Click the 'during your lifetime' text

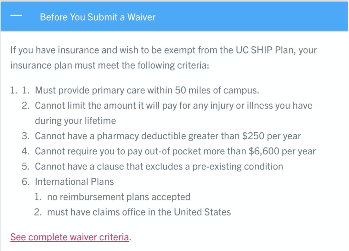[75, 121]
